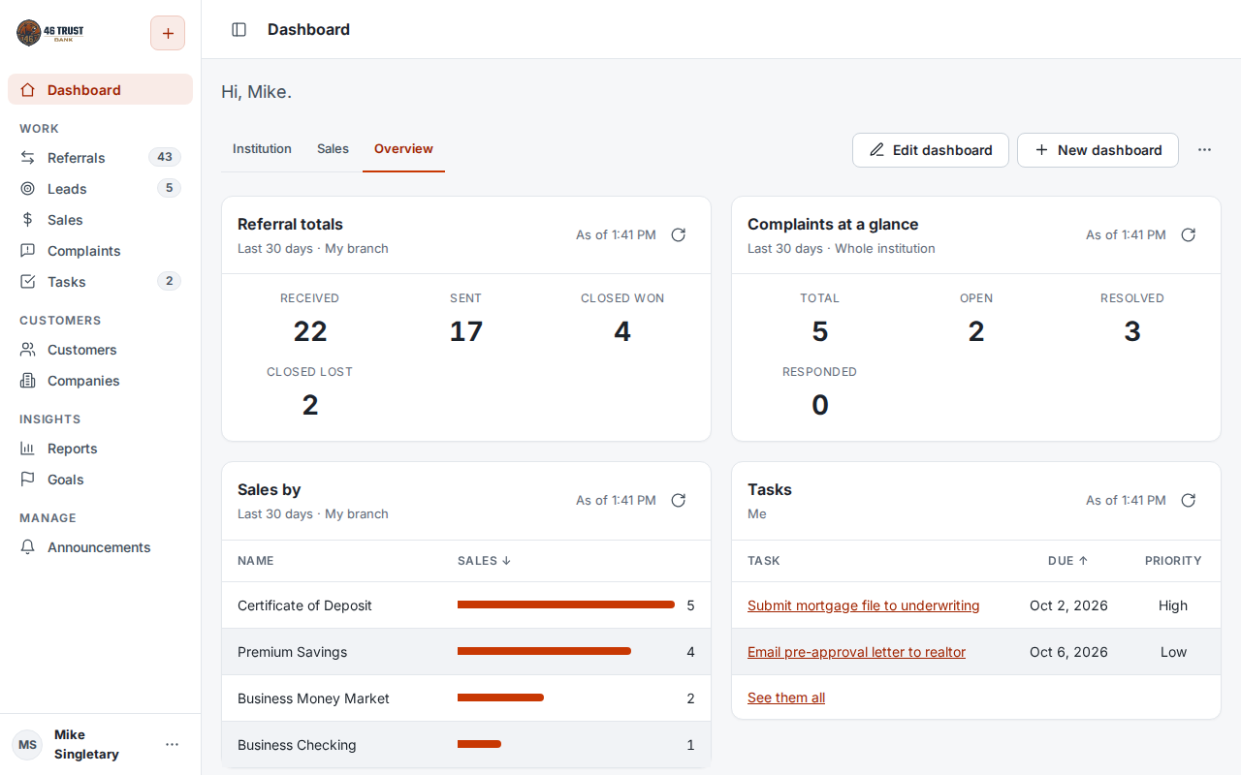1241x775 pixels.
Task: Open the dashboard more options ellipsis
Action: (1204, 150)
